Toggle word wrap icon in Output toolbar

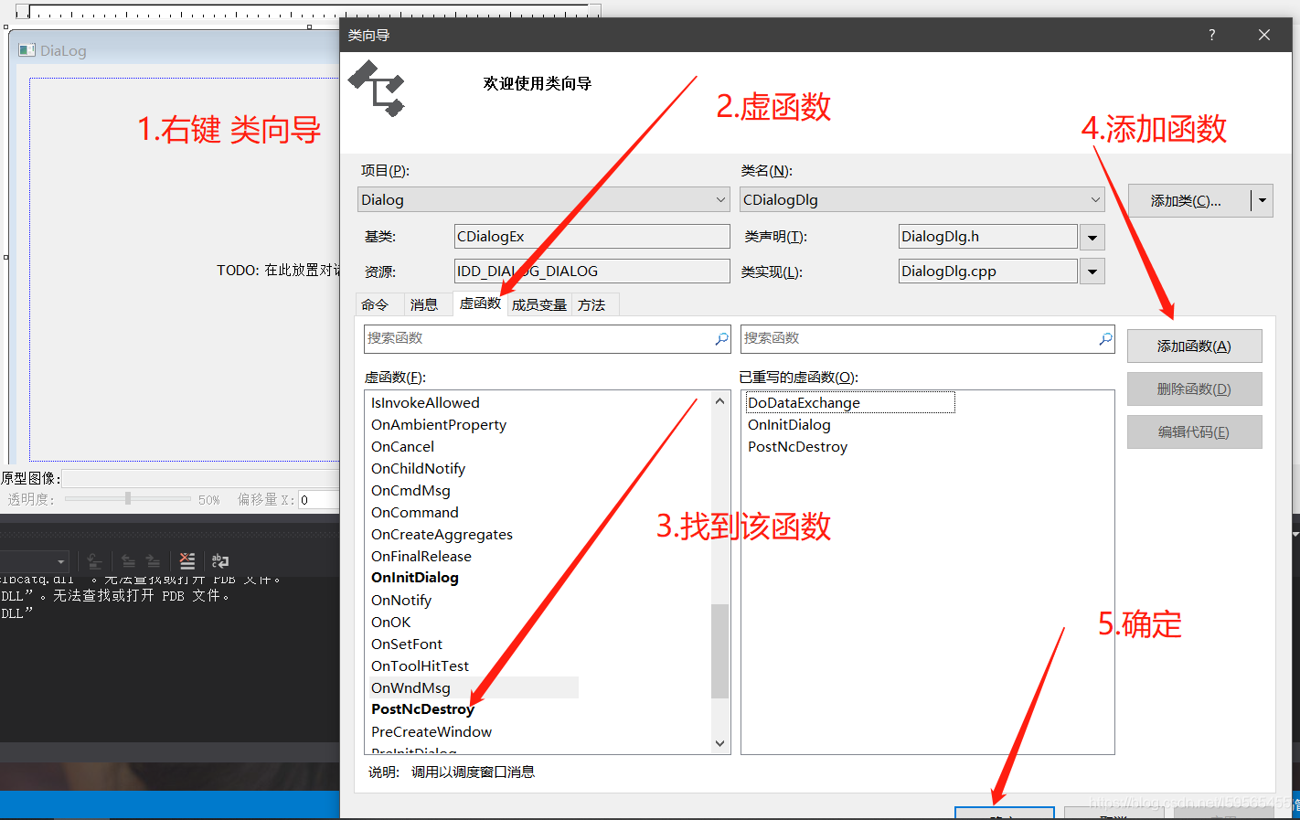pyautogui.click(x=220, y=561)
